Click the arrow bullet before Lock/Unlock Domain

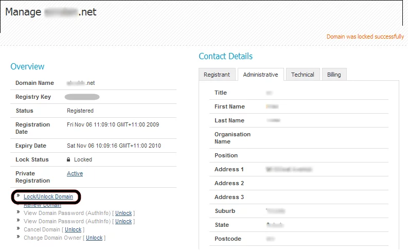tap(19, 196)
